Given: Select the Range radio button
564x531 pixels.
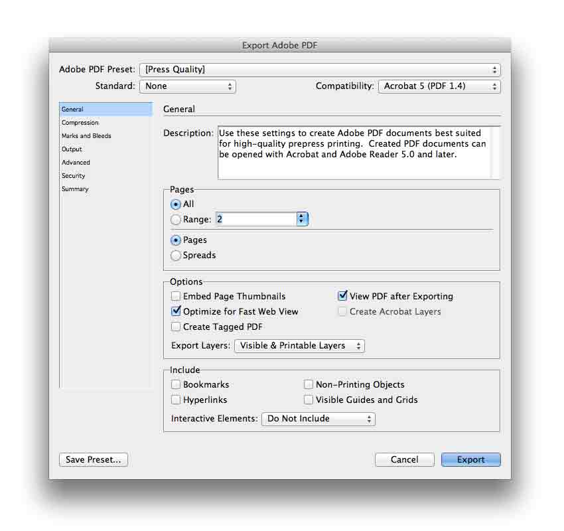Looking at the screenshot, I should [x=176, y=220].
